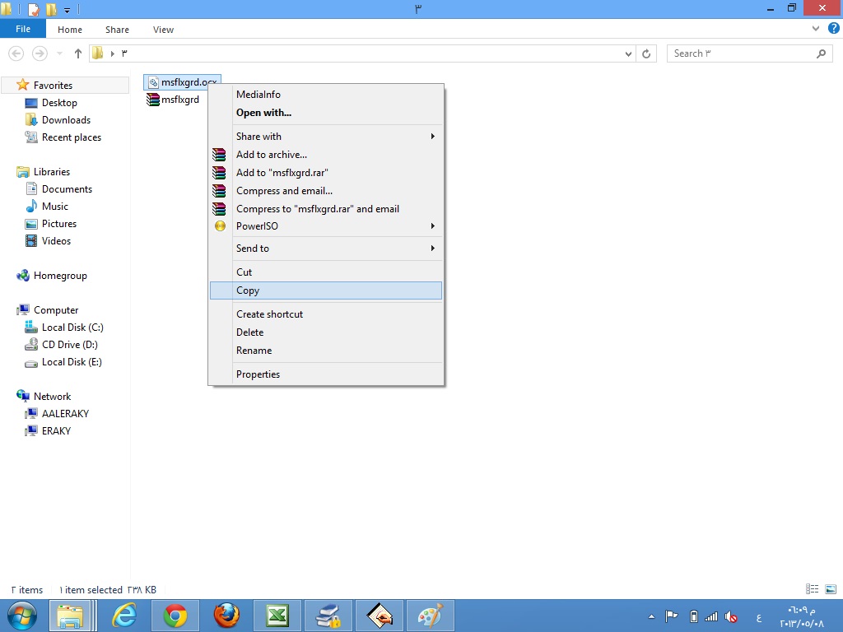Viewport: 843px width, 632px height.
Task: Expand the ribbon with the chevron
Action: (816, 29)
